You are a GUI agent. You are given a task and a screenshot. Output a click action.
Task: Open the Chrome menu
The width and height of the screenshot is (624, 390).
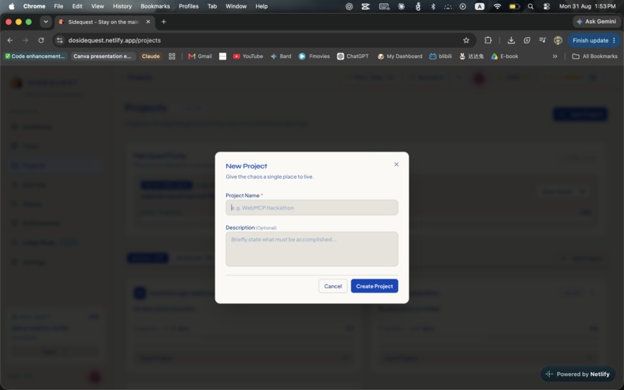[34, 6]
